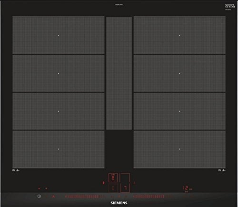
Task: Tap the Schott Ceran logo
Action: (230, 6)
